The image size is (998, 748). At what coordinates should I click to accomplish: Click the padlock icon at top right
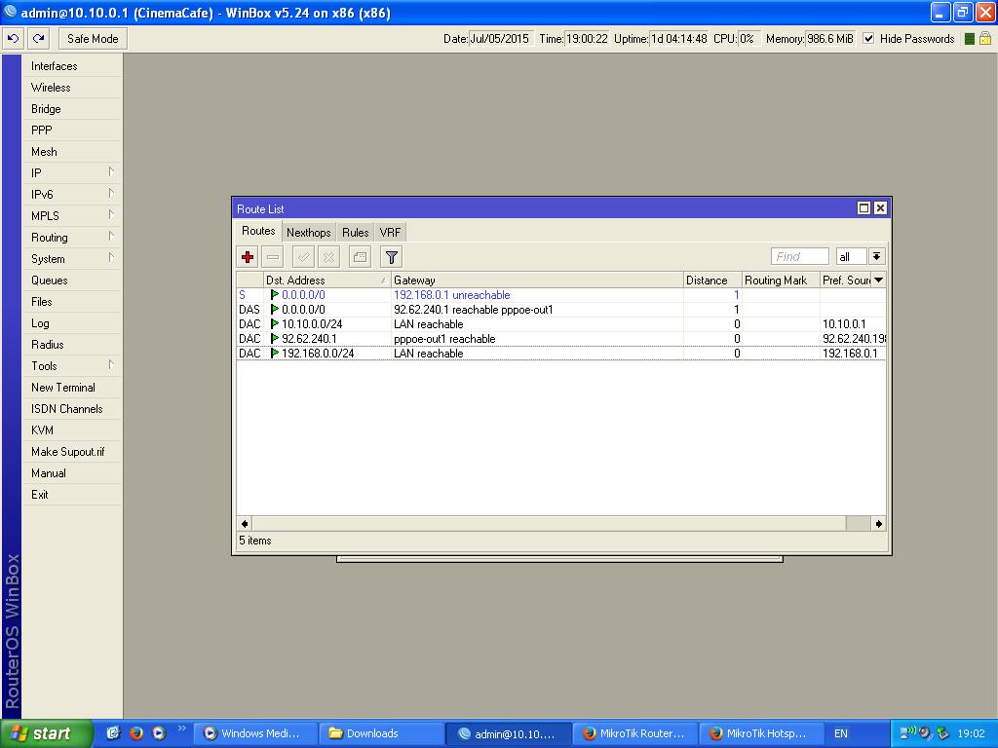(984, 39)
